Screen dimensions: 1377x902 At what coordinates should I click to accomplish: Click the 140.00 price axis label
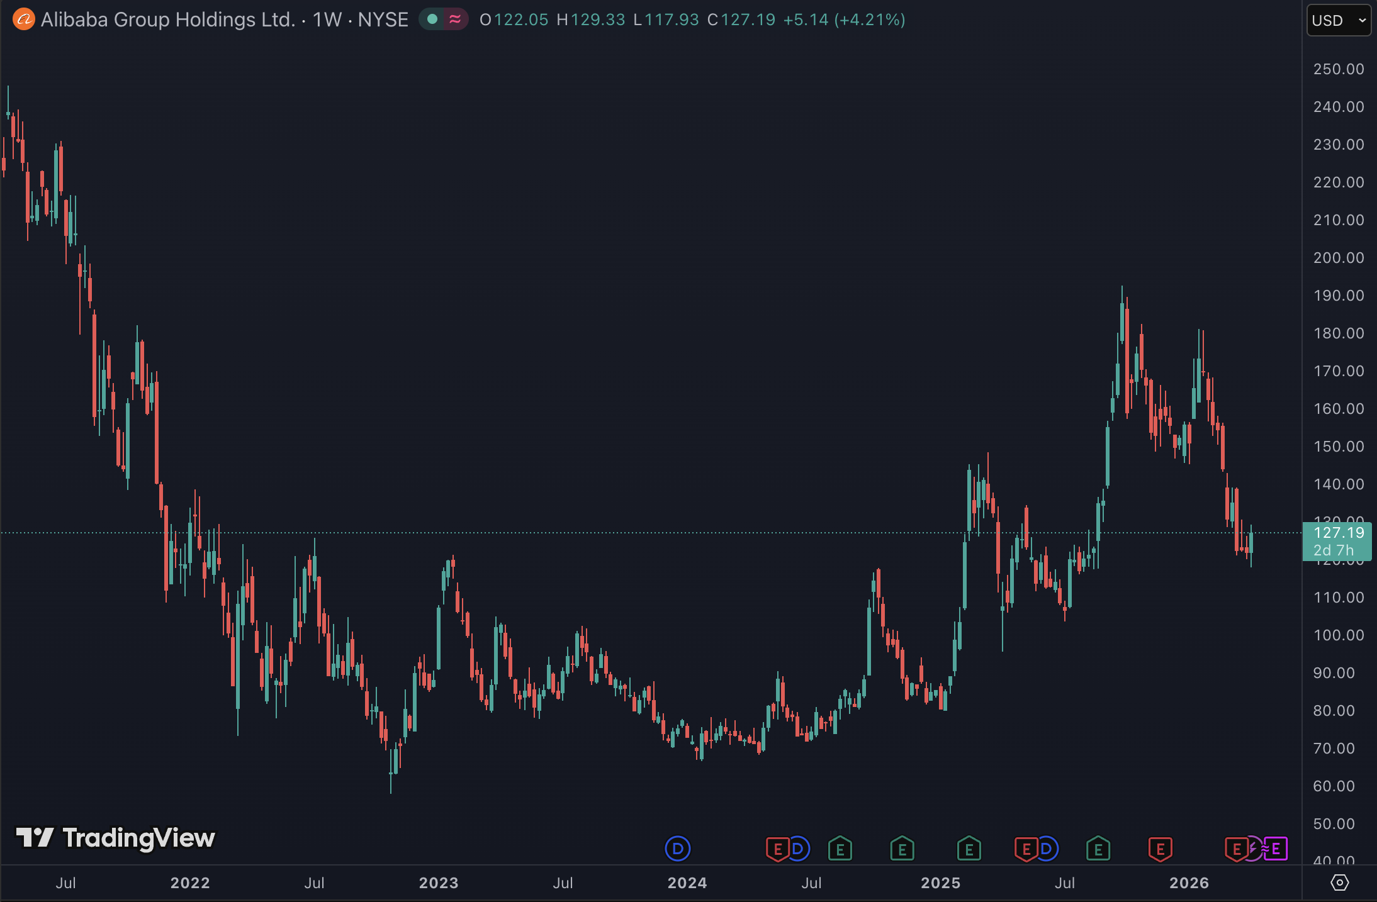[x=1339, y=484]
